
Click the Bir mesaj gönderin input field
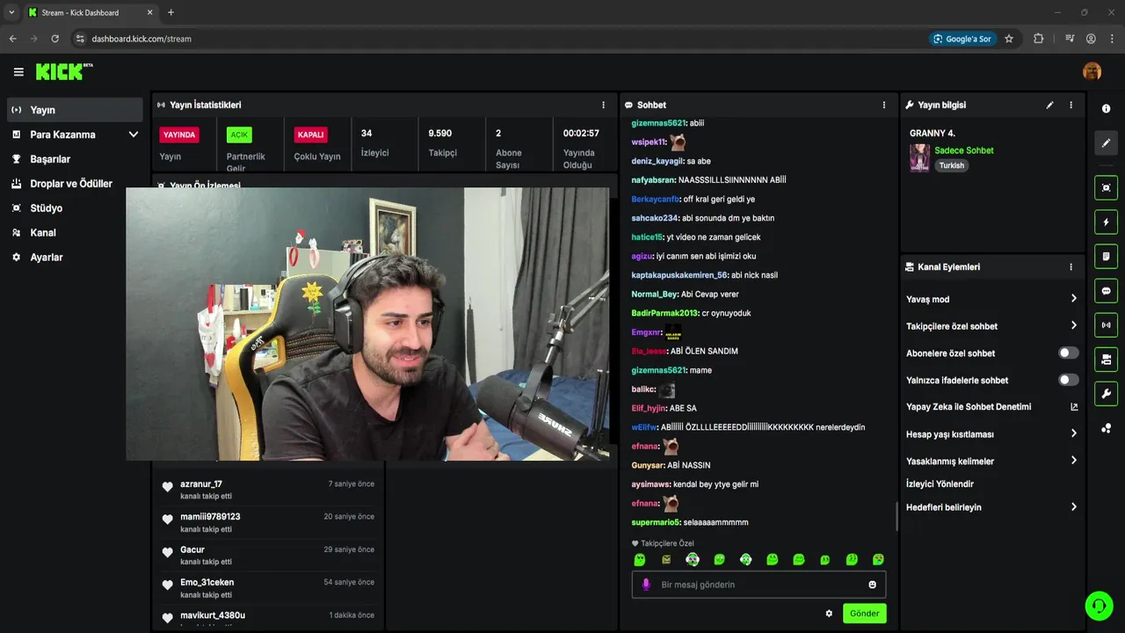pos(758,585)
